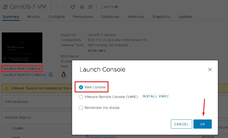Click the Launch Console monitor icon in toolbar
Viewport: 228px width, 138px height.
(x=73, y=7)
